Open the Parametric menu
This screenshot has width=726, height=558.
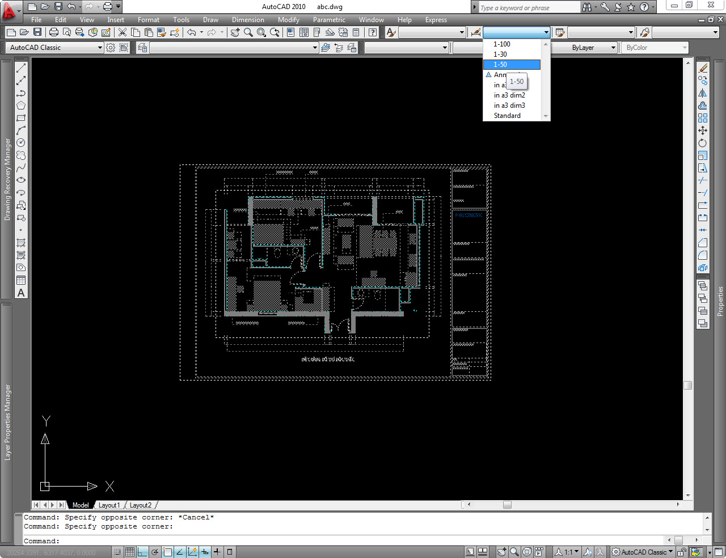(329, 20)
